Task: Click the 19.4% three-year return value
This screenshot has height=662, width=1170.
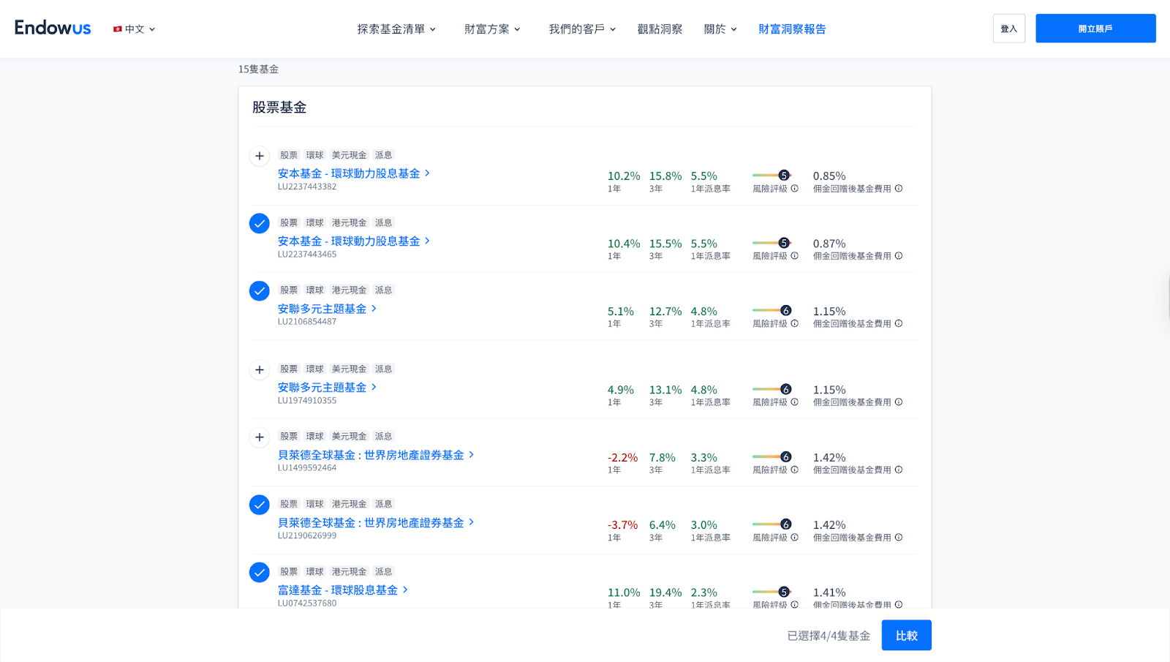Action: (665, 593)
